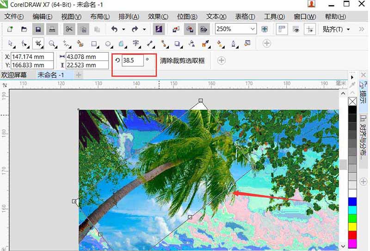
Task: Select the Color Eyedropper tool
Action: point(205,43)
